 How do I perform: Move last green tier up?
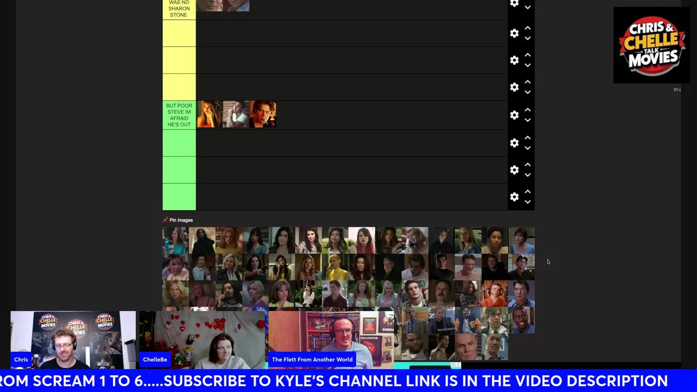[x=528, y=191]
